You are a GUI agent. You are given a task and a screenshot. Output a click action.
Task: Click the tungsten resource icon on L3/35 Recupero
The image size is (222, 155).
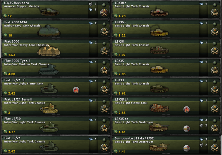point(91,4)
